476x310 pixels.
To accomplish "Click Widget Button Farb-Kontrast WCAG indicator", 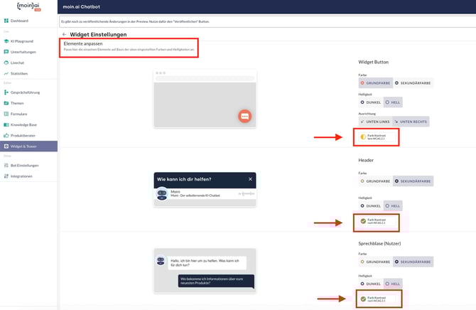I will point(377,137).
